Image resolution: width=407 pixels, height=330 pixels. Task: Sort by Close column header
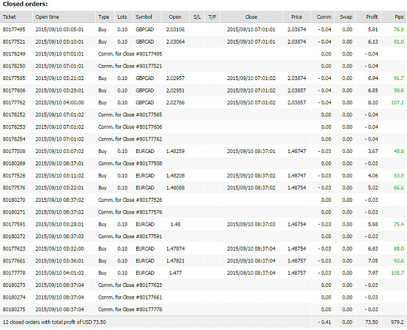pos(251,17)
